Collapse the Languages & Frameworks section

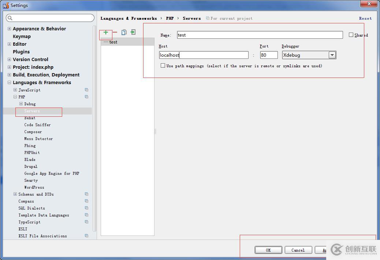[9, 82]
